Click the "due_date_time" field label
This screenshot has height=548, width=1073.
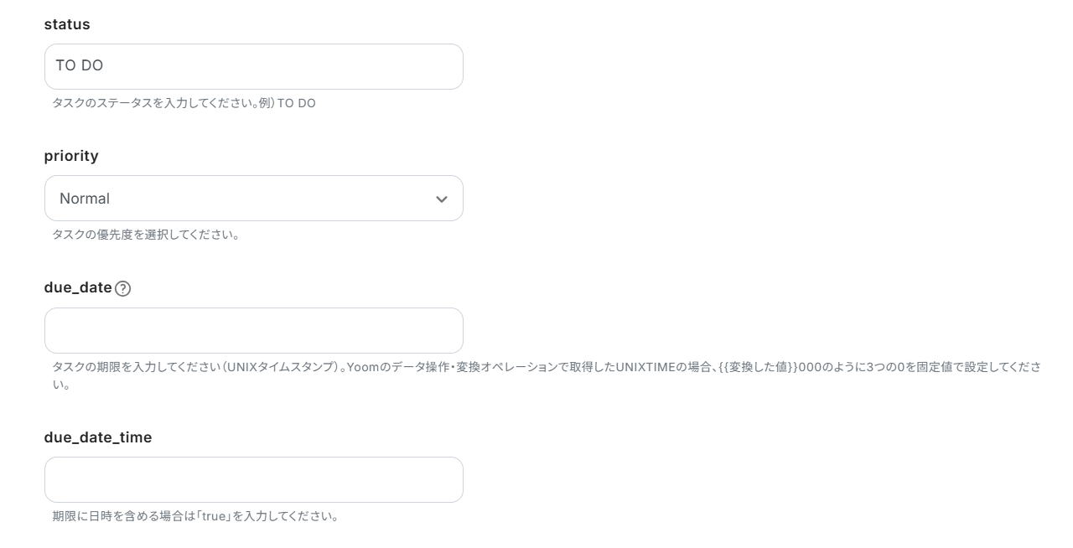[x=98, y=437]
